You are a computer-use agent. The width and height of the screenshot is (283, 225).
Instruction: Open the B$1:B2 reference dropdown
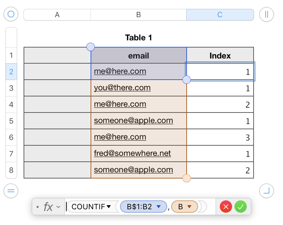158,207
